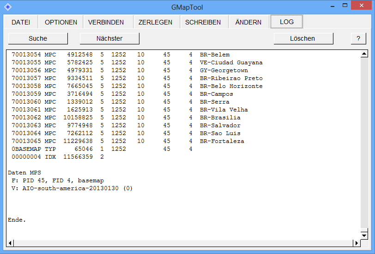Viewport: 375px width, 254px height.
Task: Click the Nächster button
Action: pos(109,38)
